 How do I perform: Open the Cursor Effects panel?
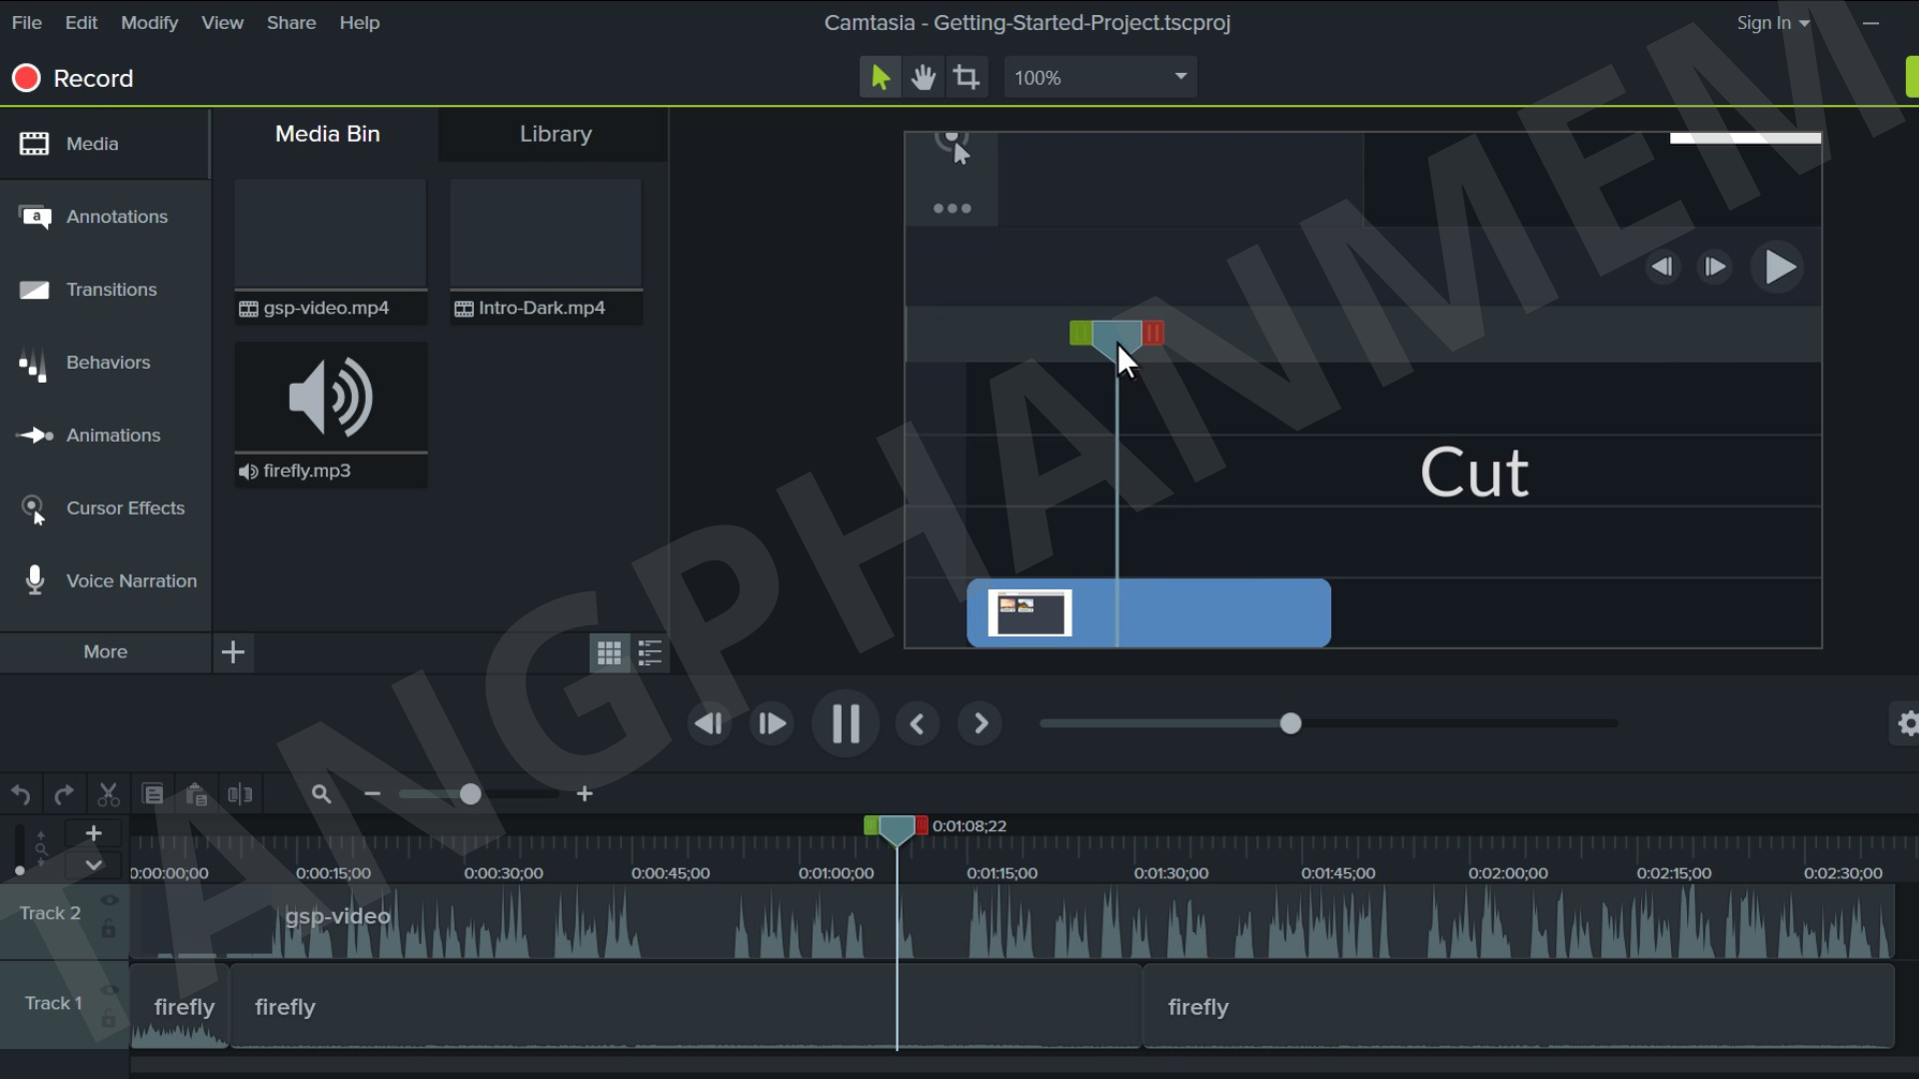[105, 509]
